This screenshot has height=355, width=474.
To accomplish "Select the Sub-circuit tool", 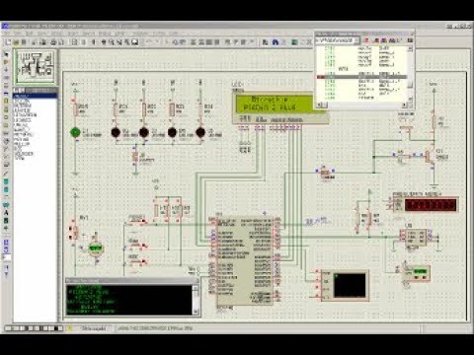I will click(x=6, y=102).
